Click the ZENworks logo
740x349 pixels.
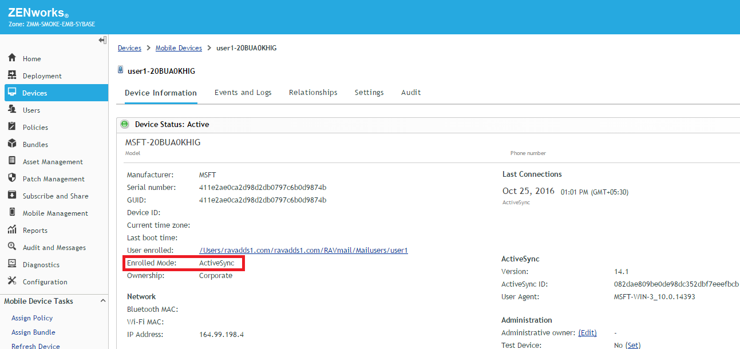38,13
